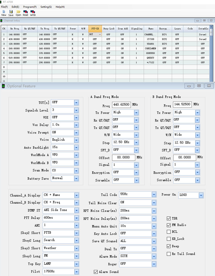
Task: Click the Read from radio icon
Action: (25, 12)
